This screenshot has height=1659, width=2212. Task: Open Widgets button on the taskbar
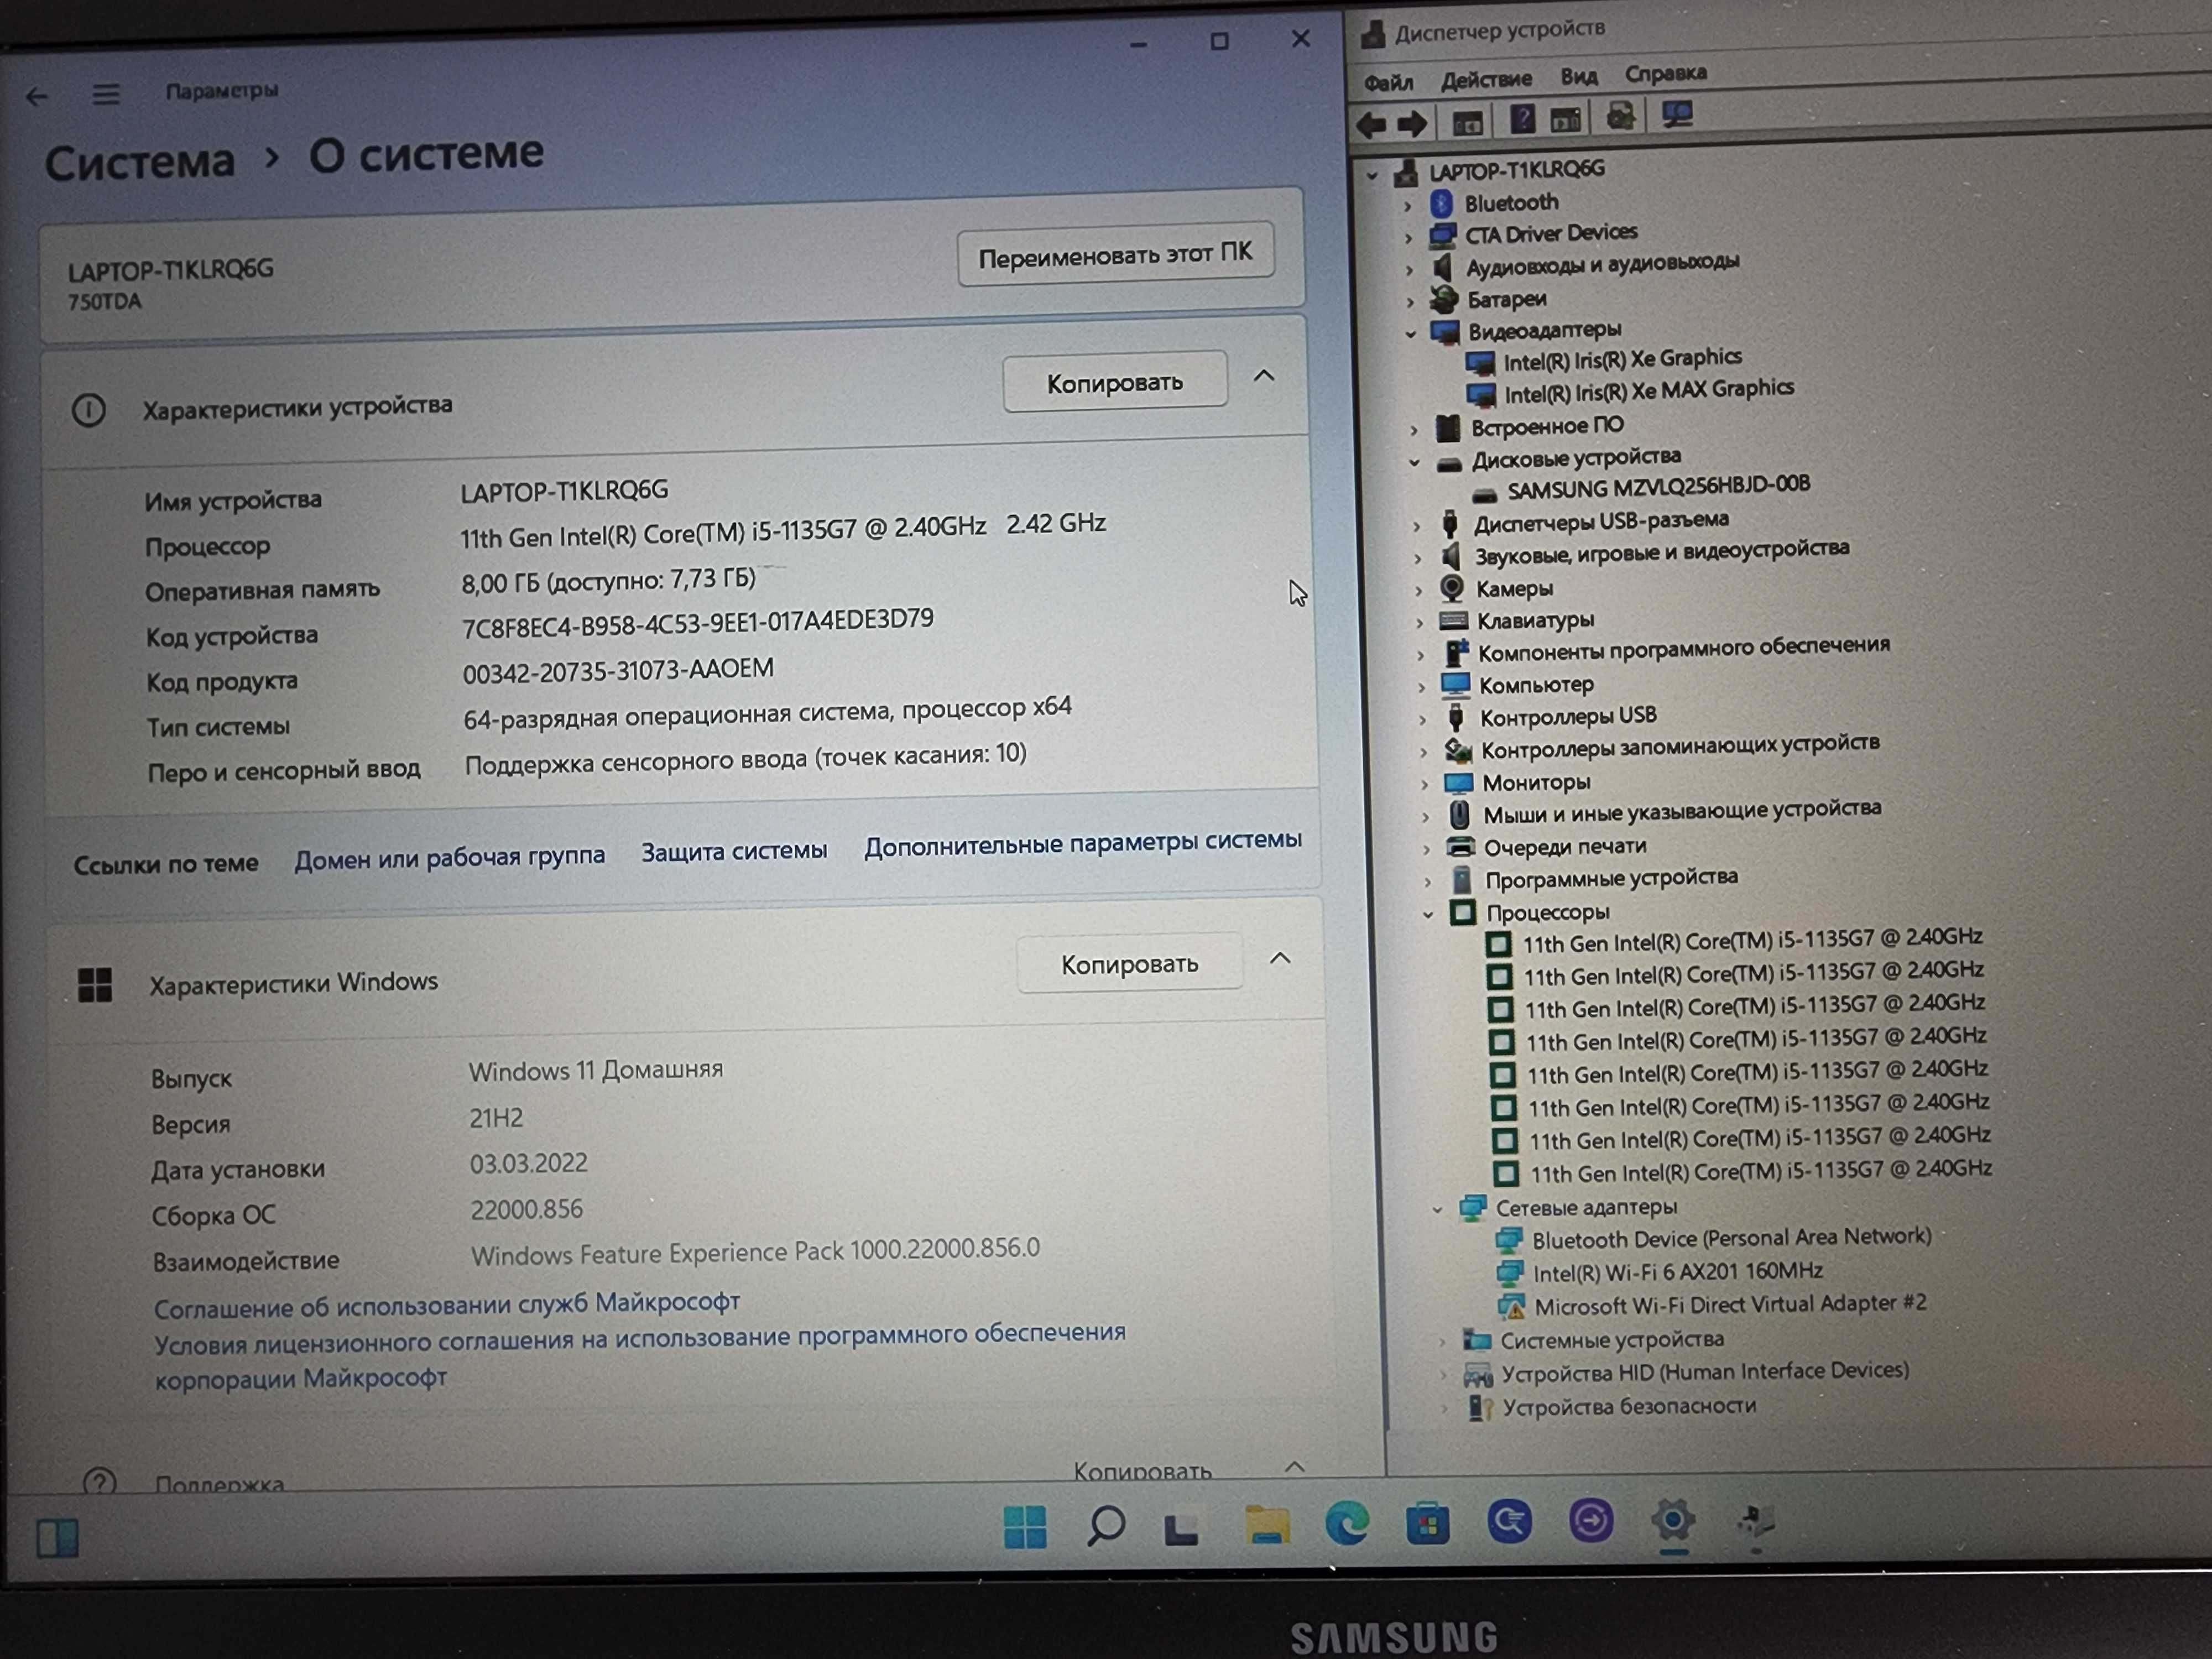(x=57, y=1538)
